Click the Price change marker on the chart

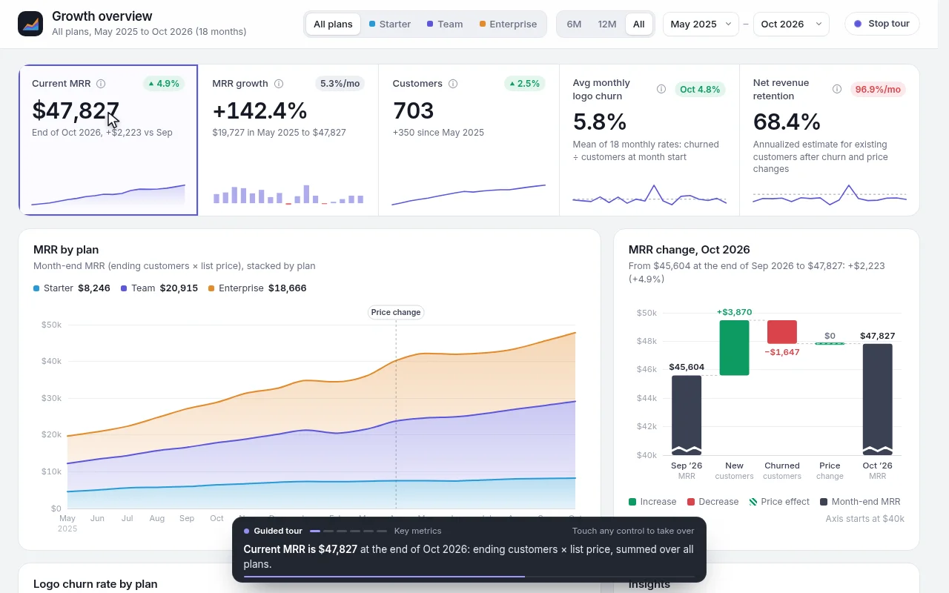396,312
